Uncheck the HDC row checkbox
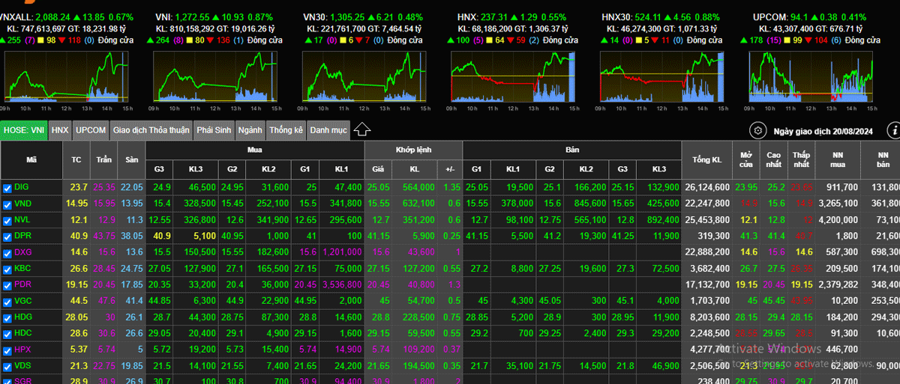Image resolution: width=900 pixels, height=384 pixels. (7, 334)
